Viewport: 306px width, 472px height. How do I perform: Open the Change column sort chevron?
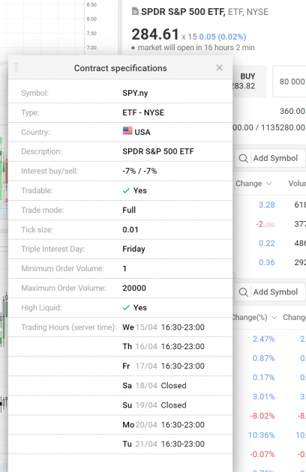[x=269, y=184]
